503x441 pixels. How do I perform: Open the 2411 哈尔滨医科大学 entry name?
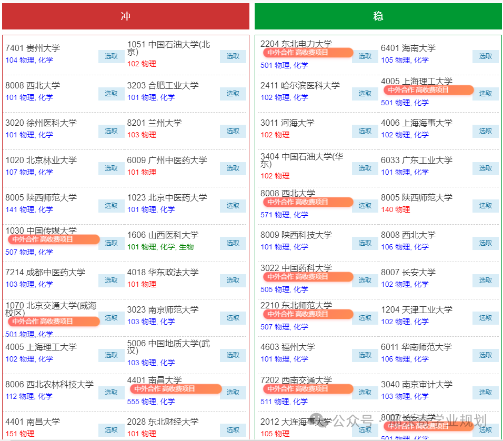tap(300, 85)
